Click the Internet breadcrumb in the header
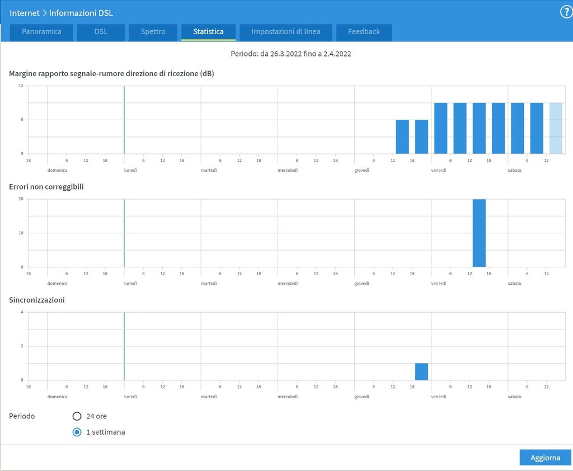 [24, 12]
